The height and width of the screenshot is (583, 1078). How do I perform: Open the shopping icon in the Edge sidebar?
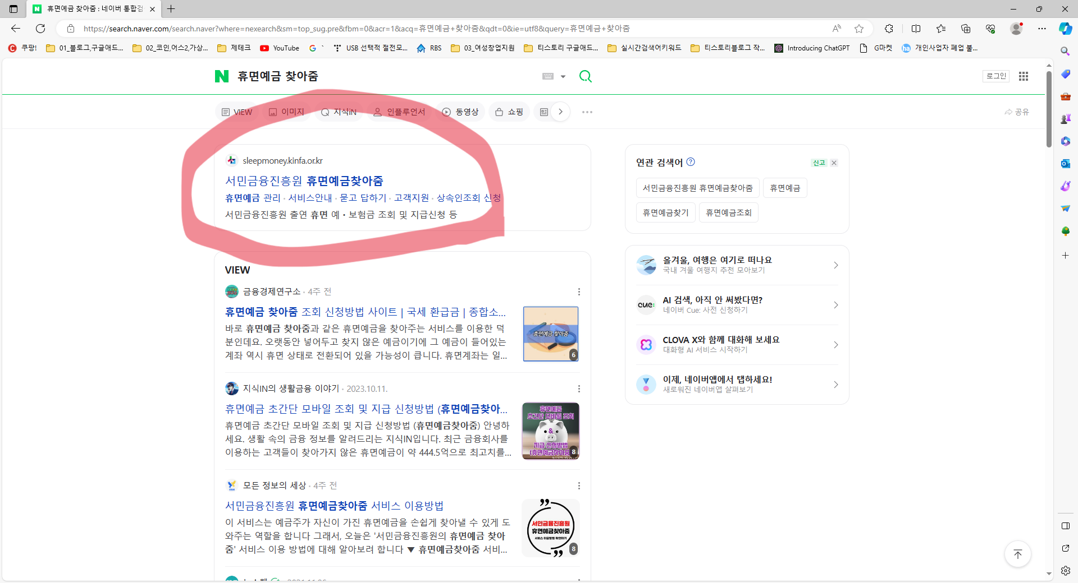point(1065,73)
